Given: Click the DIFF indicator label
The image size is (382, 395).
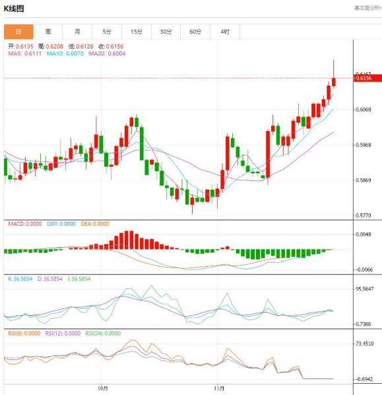Looking at the screenshot, I should [61, 224].
